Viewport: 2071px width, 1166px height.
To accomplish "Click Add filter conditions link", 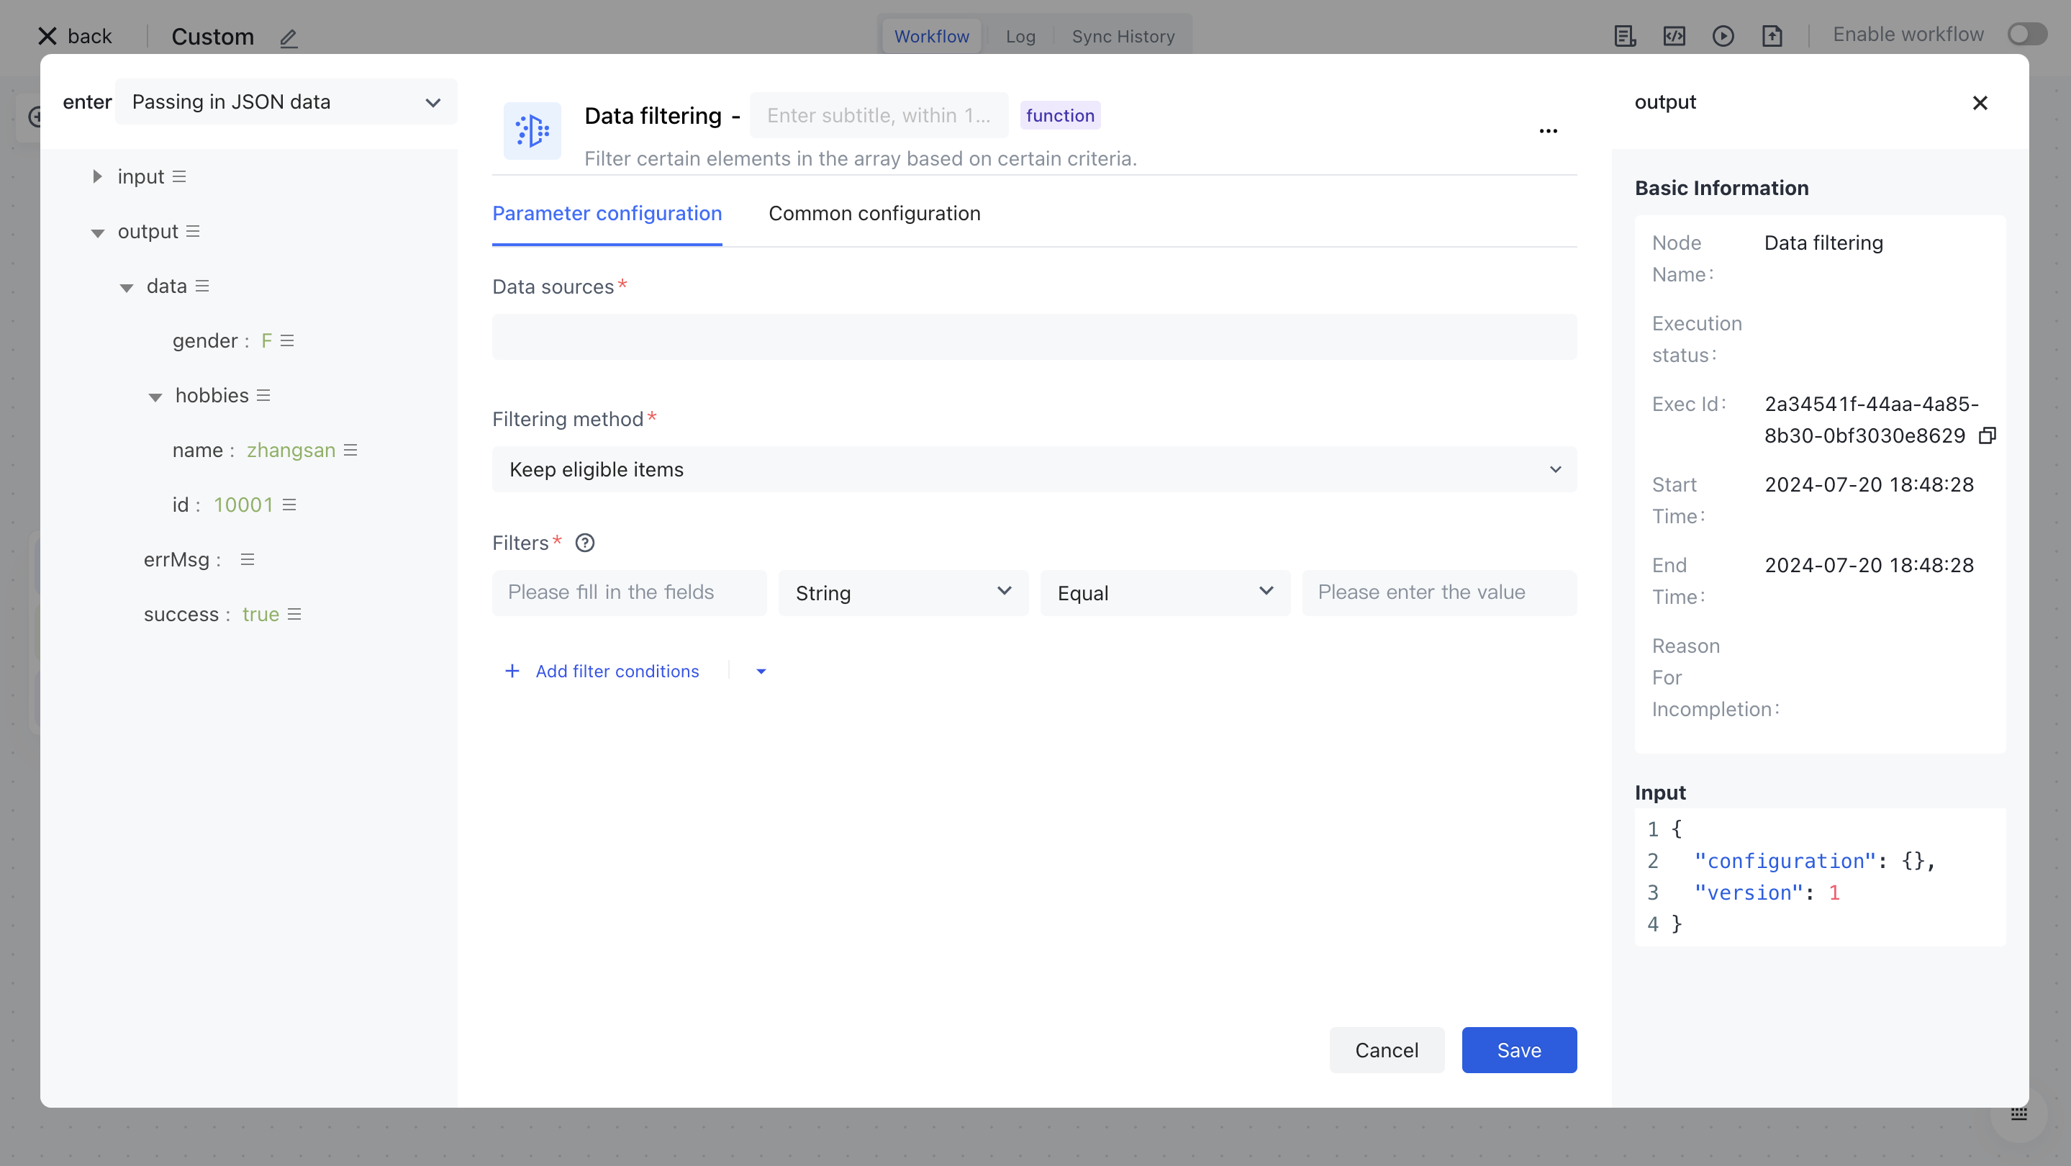I will point(617,672).
